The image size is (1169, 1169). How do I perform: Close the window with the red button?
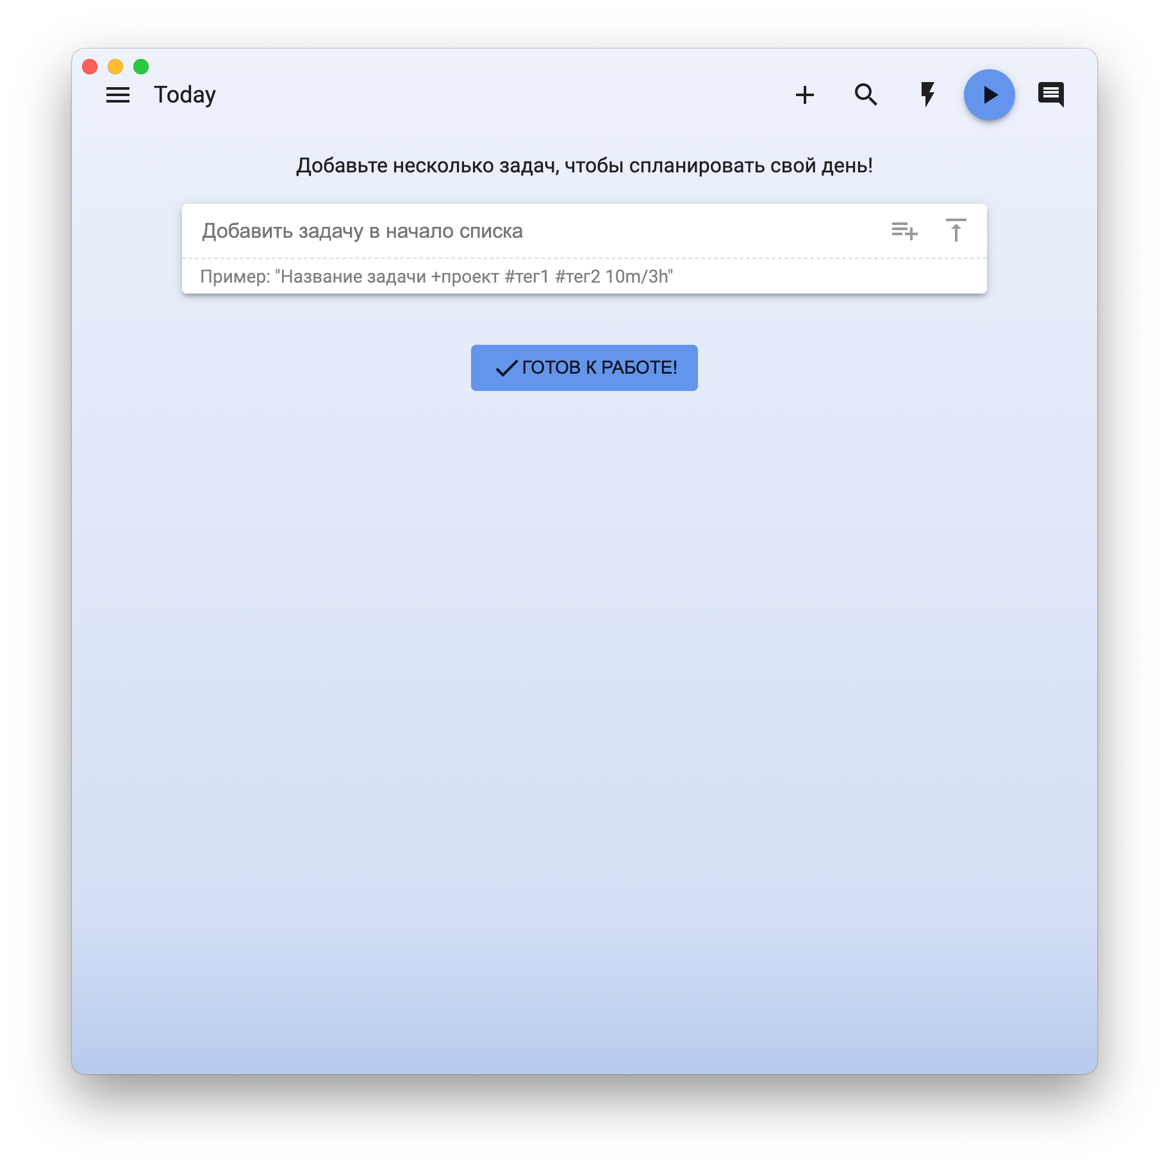[x=90, y=67]
